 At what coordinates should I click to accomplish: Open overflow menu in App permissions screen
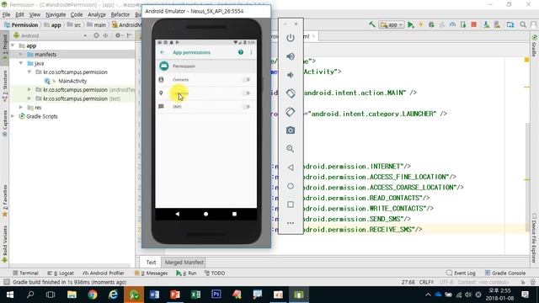tap(251, 52)
